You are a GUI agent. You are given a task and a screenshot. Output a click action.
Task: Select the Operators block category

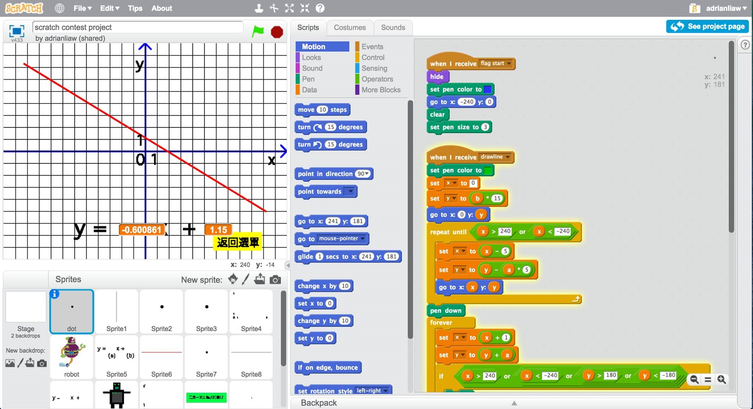(377, 79)
